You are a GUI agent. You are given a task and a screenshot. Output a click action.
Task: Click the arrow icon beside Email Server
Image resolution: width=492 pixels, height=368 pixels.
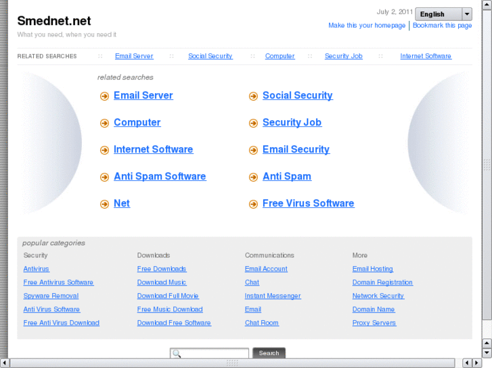(104, 97)
